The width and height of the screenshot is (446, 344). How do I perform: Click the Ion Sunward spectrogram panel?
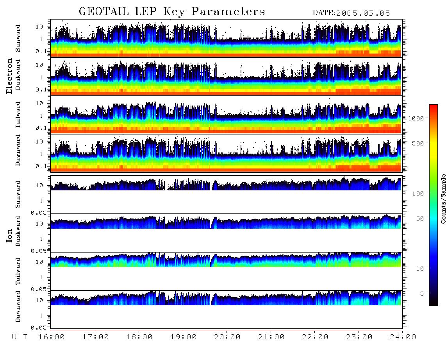tap(227, 195)
